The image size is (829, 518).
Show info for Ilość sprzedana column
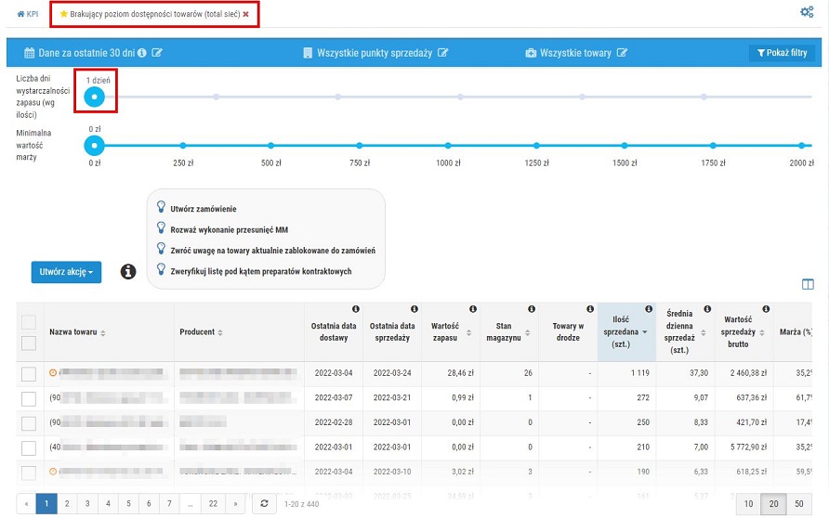pos(649,309)
